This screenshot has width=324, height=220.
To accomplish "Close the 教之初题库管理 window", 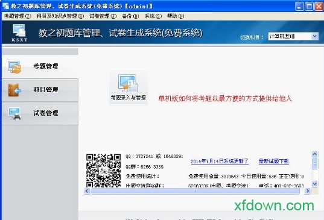I will coord(319,6).
